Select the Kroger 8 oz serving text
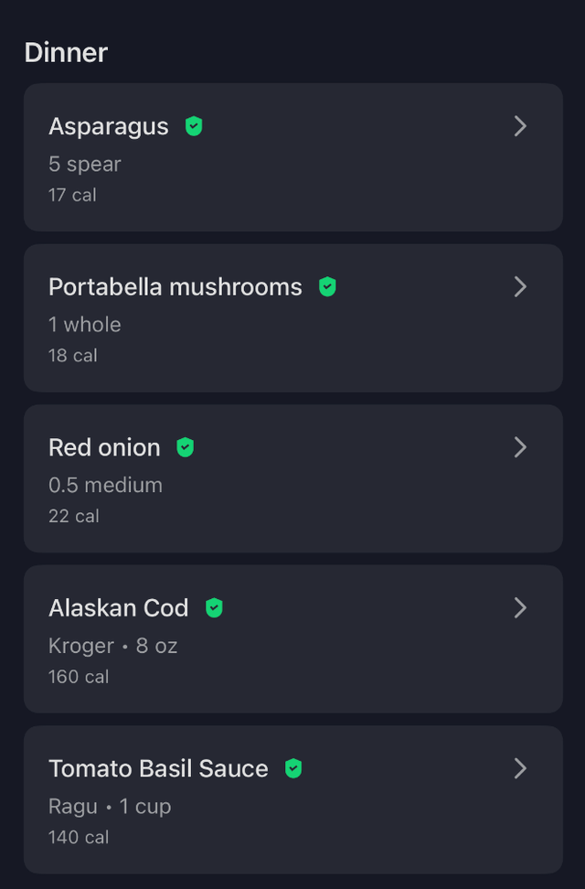The width and height of the screenshot is (585, 889). point(113,646)
